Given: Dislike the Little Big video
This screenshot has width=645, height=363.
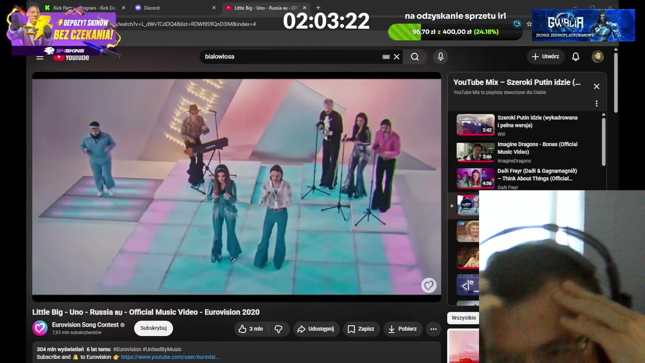Looking at the screenshot, I should pyautogui.click(x=278, y=329).
